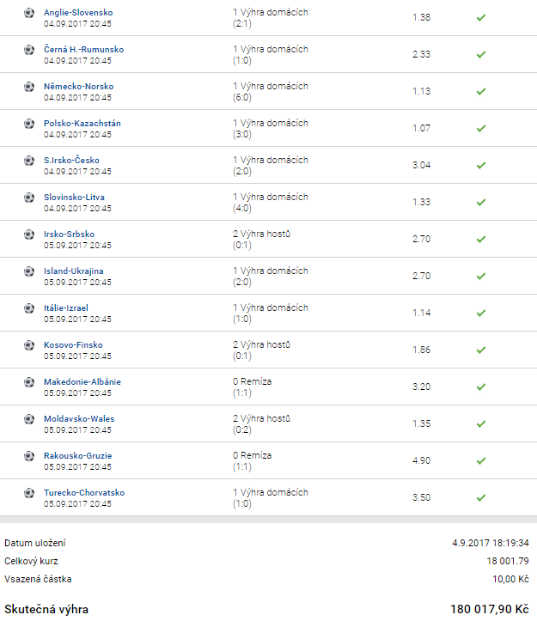Open the Slovinsko-Litva match link
Image resolution: width=537 pixels, height=621 pixels.
(74, 198)
